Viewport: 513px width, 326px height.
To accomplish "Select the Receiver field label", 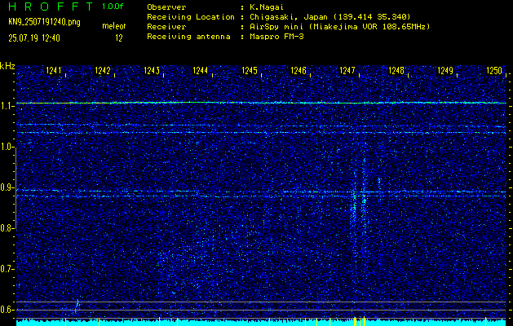I will (x=166, y=26).
